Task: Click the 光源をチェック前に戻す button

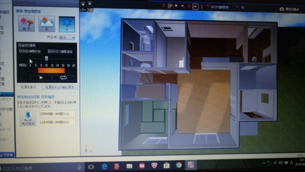Action: pos(60,87)
